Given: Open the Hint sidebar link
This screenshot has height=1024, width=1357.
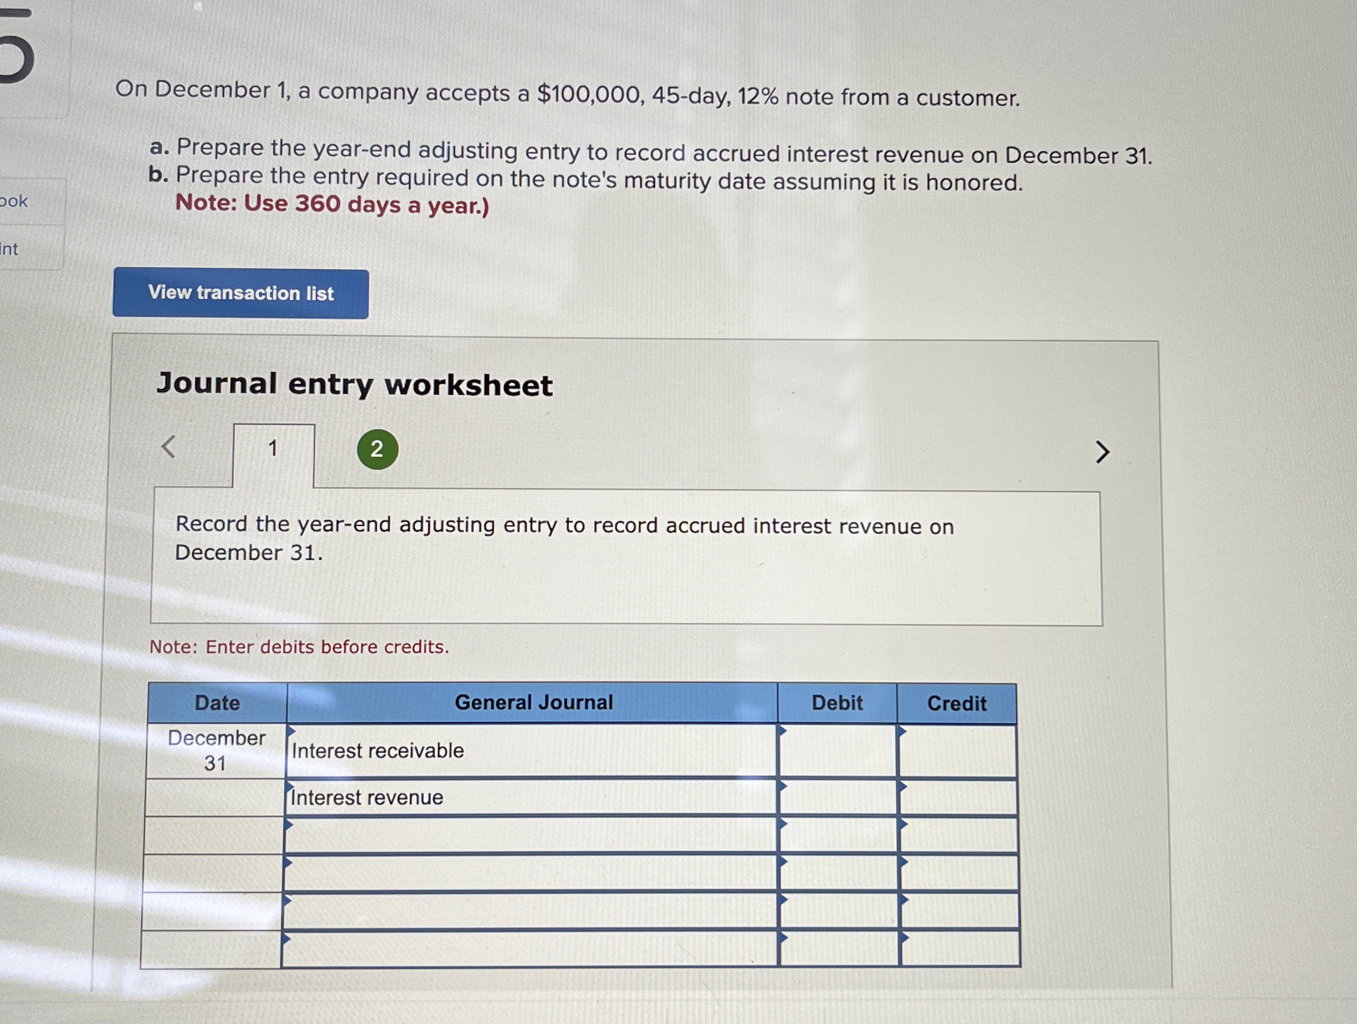Looking at the screenshot, I should 10,249.
